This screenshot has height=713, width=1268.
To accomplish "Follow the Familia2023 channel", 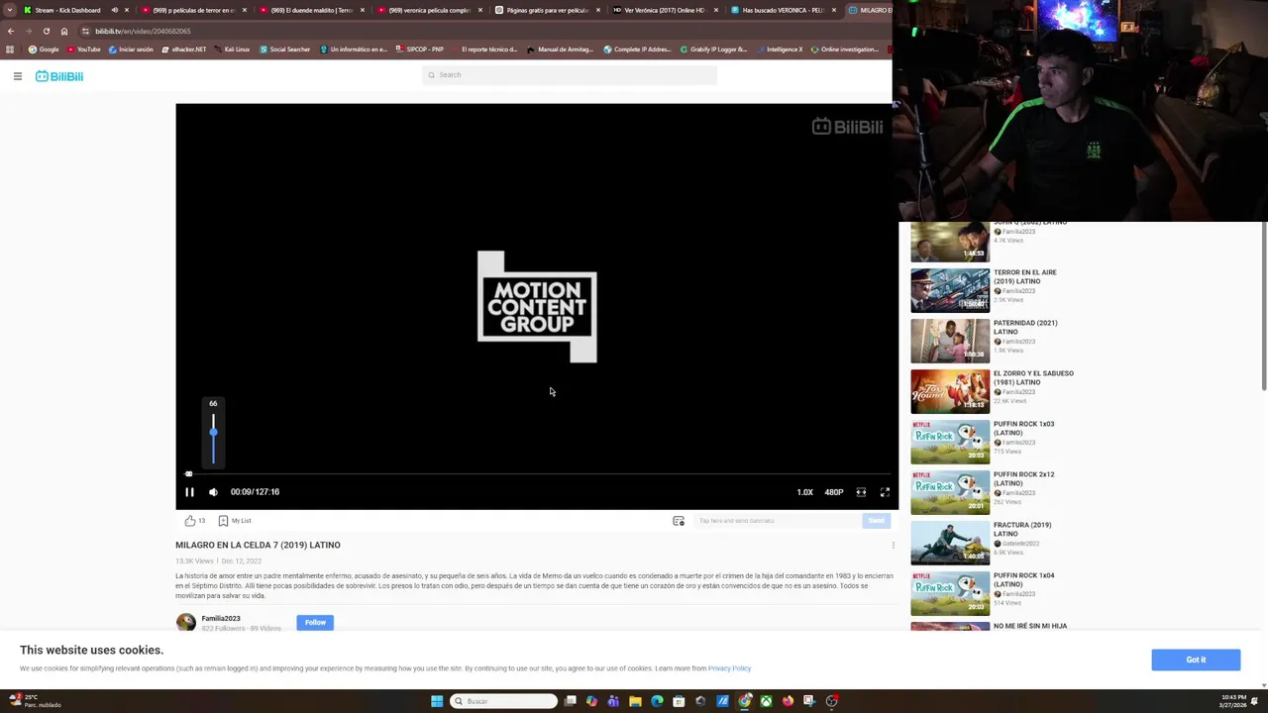I will [315, 623].
